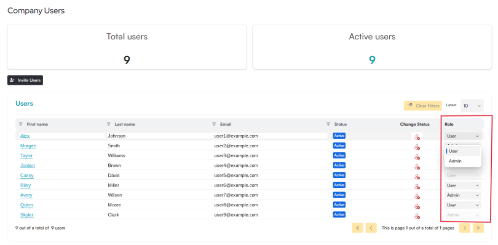Open the Morgan user profile link
This screenshot has width=498, height=245.
pos(28,146)
